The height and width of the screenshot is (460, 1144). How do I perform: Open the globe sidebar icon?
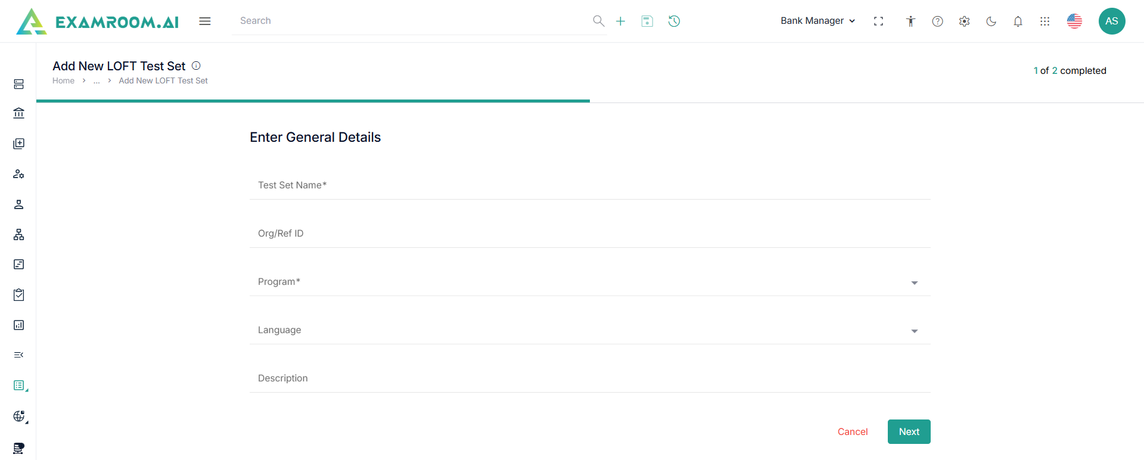tap(19, 416)
